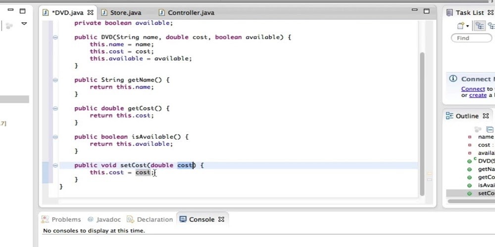This screenshot has width=495, height=247.
Task: Click the Declaration view icon
Action: (131, 219)
